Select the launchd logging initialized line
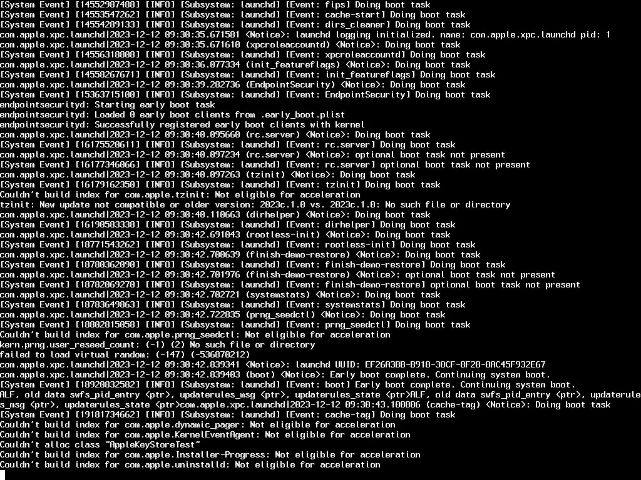 point(305,35)
